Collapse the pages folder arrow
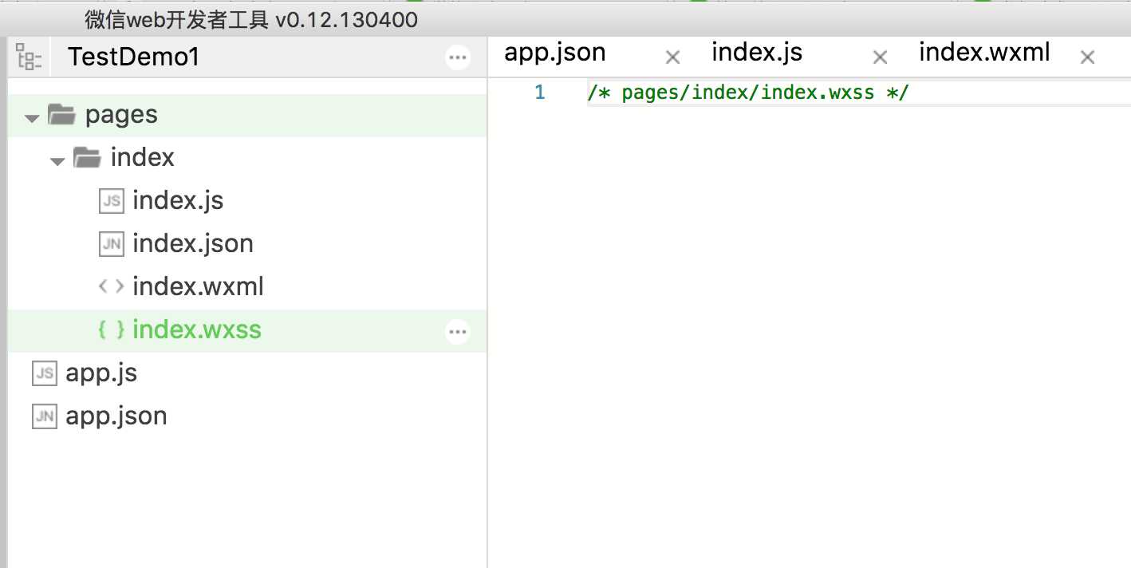Image resolution: width=1131 pixels, height=568 pixels. 32,118
